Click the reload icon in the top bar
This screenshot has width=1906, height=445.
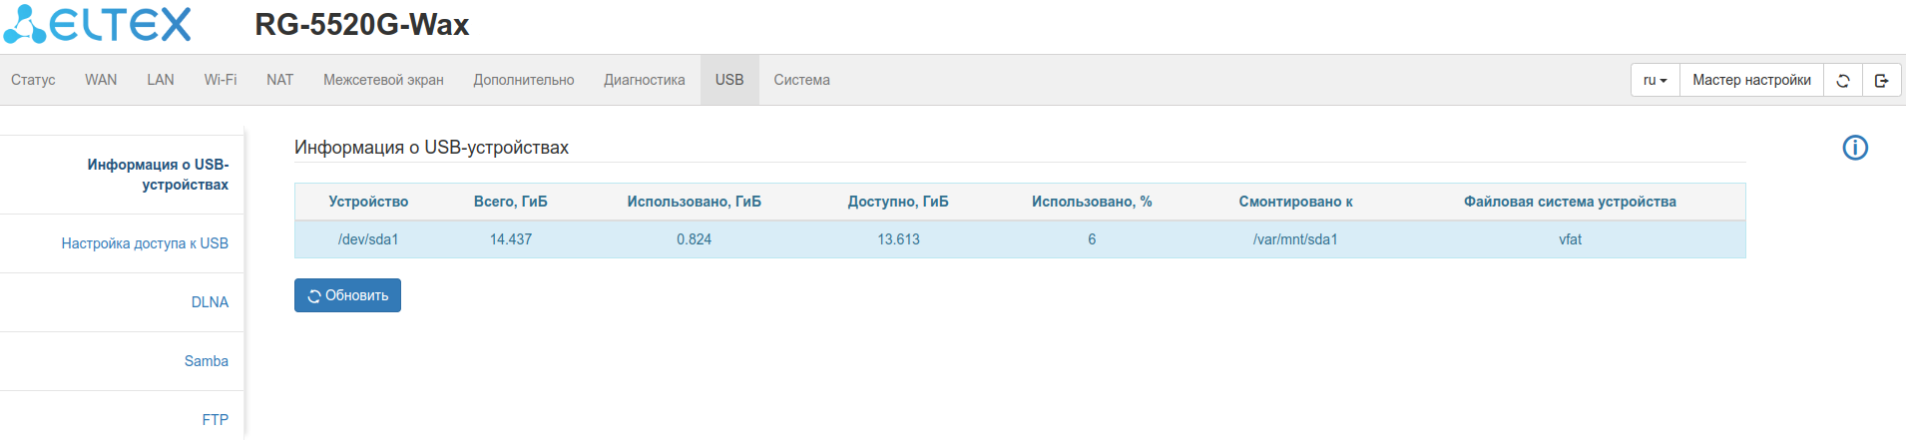[x=1843, y=81]
